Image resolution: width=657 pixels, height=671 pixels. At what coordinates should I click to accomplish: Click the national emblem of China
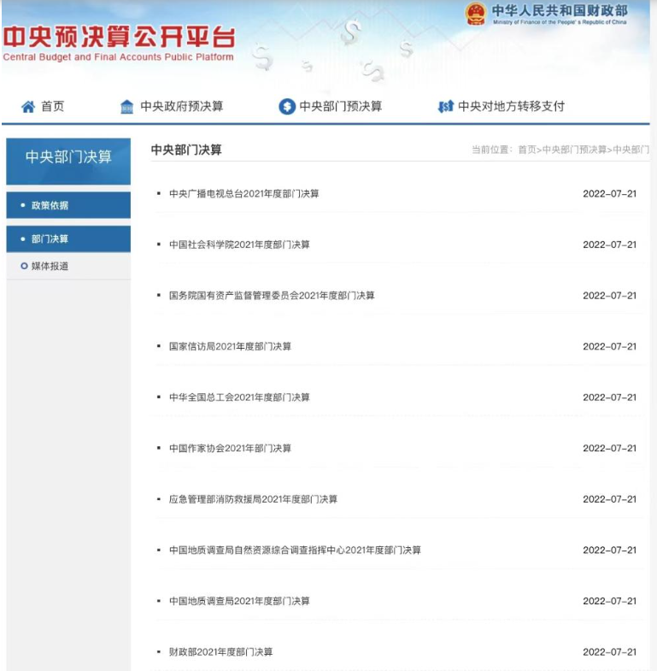click(476, 14)
